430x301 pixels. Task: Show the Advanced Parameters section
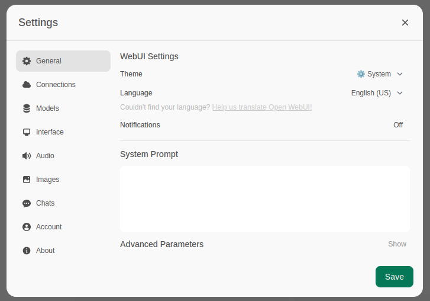point(397,244)
